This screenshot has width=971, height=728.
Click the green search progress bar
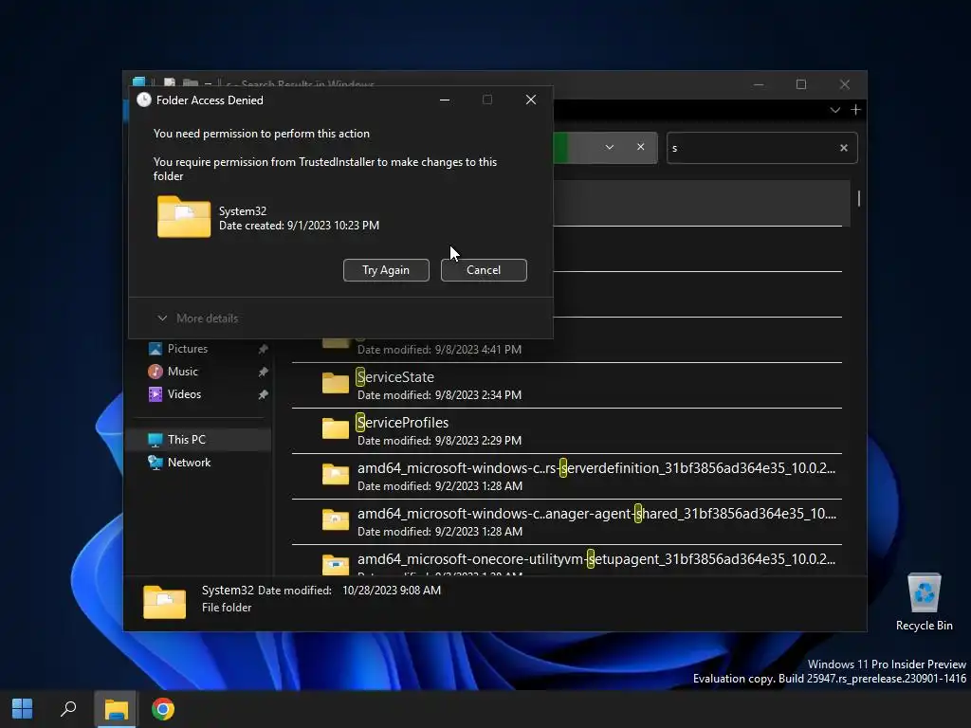[x=560, y=148]
